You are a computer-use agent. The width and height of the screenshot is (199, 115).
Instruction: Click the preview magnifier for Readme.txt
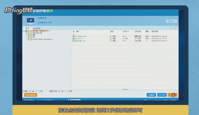tap(111, 41)
